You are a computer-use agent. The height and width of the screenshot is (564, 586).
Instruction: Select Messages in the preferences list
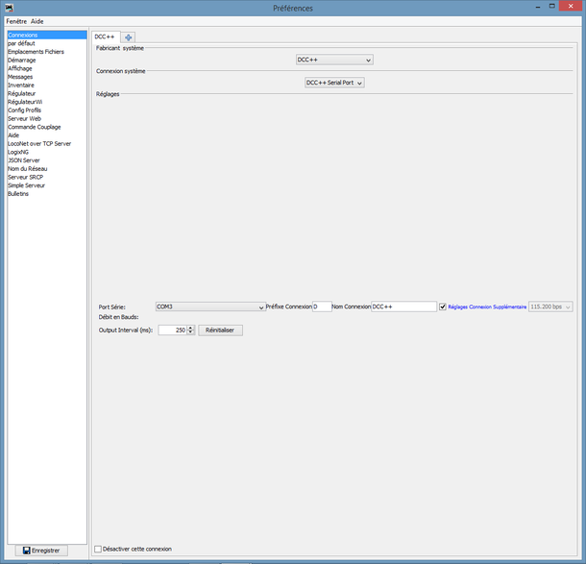[47, 77]
